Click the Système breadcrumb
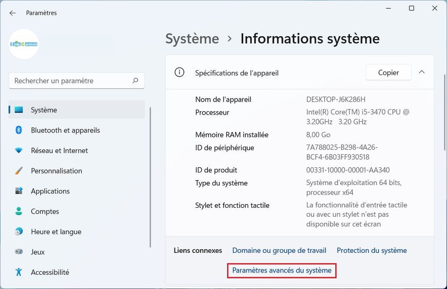447x289 pixels. [x=192, y=39]
